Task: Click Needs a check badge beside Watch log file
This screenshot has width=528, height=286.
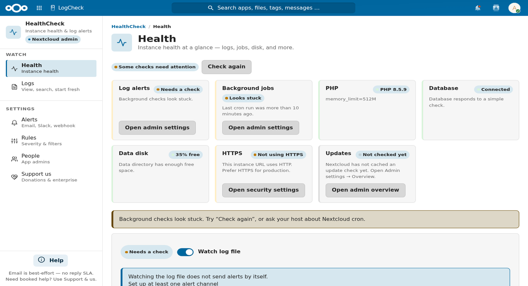Action: [x=147, y=252]
